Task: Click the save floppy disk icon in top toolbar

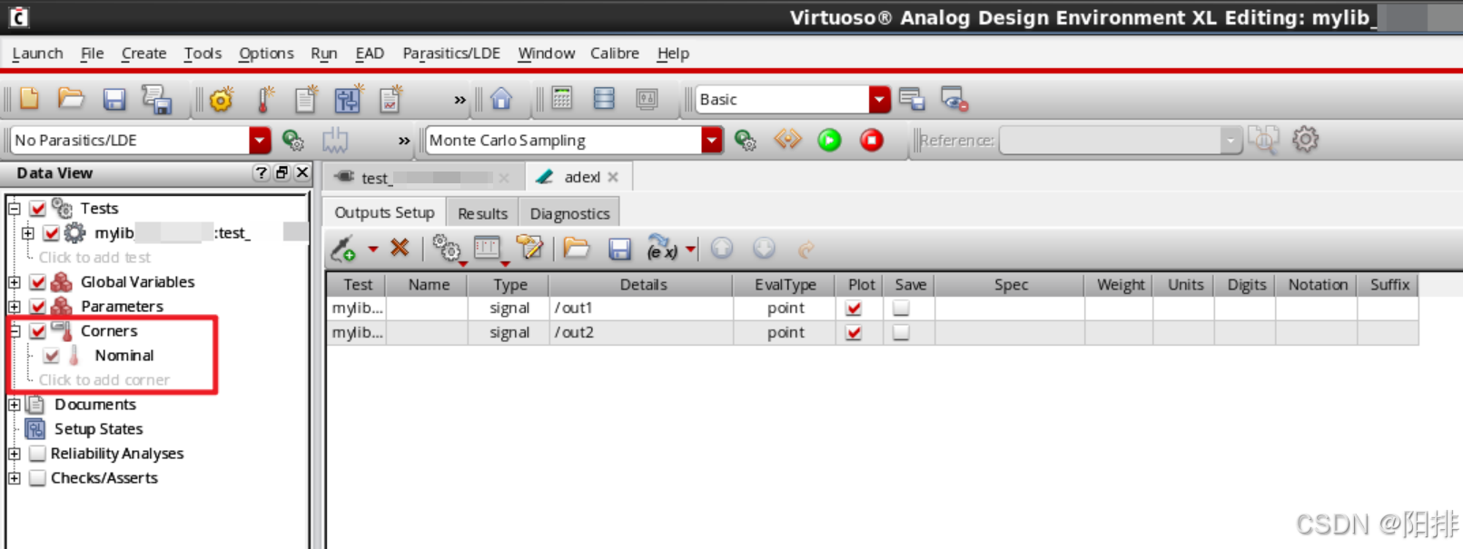Action: coord(114,99)
